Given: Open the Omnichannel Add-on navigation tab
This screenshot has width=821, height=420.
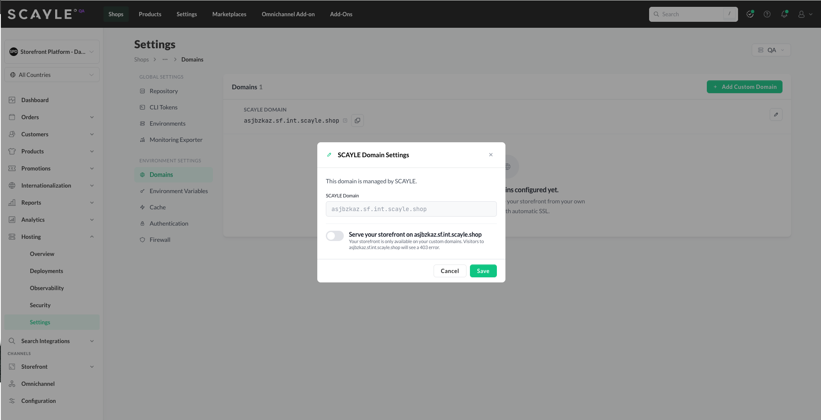Looking at the screenshot, I should coord(288,14).
